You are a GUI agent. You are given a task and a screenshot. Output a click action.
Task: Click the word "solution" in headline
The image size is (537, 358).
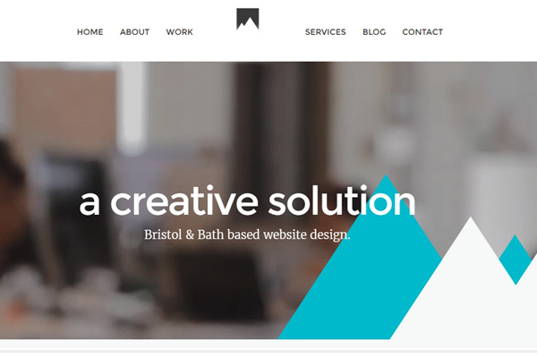click(x=342, y=200)
